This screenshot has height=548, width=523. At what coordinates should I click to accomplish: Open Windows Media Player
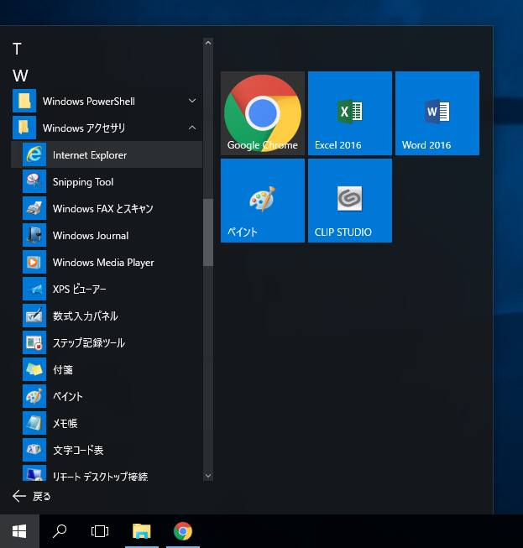point(103,263)
